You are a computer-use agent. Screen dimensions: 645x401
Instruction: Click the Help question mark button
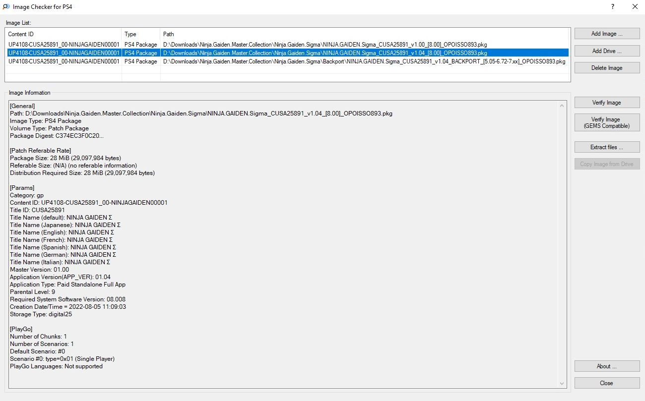point(613,7)
